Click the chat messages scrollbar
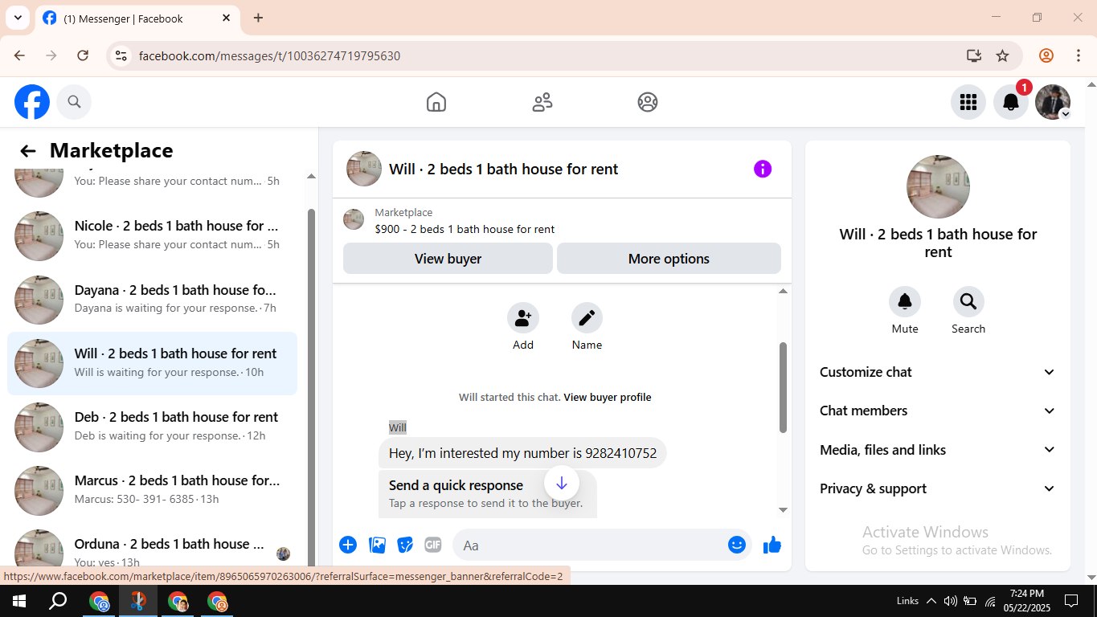This screenshot has width=1097, height=617. [783, 387]
